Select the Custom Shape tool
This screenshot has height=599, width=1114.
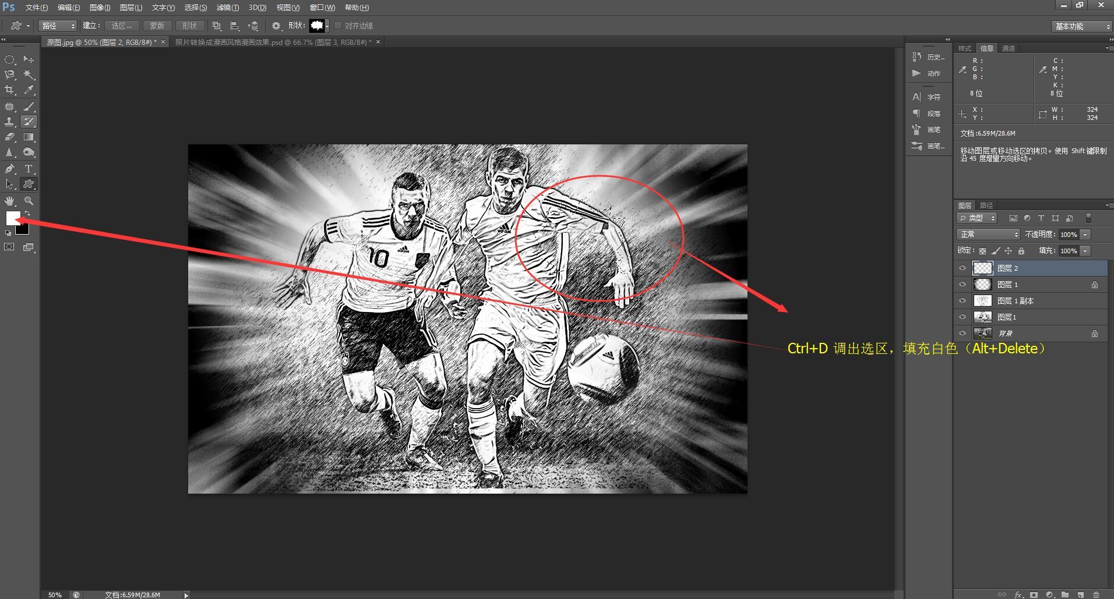point(28,184)
